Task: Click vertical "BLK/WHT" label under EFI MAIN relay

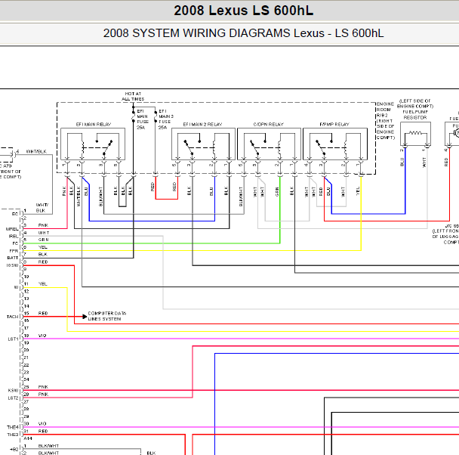Action: [x=100, y=197]
